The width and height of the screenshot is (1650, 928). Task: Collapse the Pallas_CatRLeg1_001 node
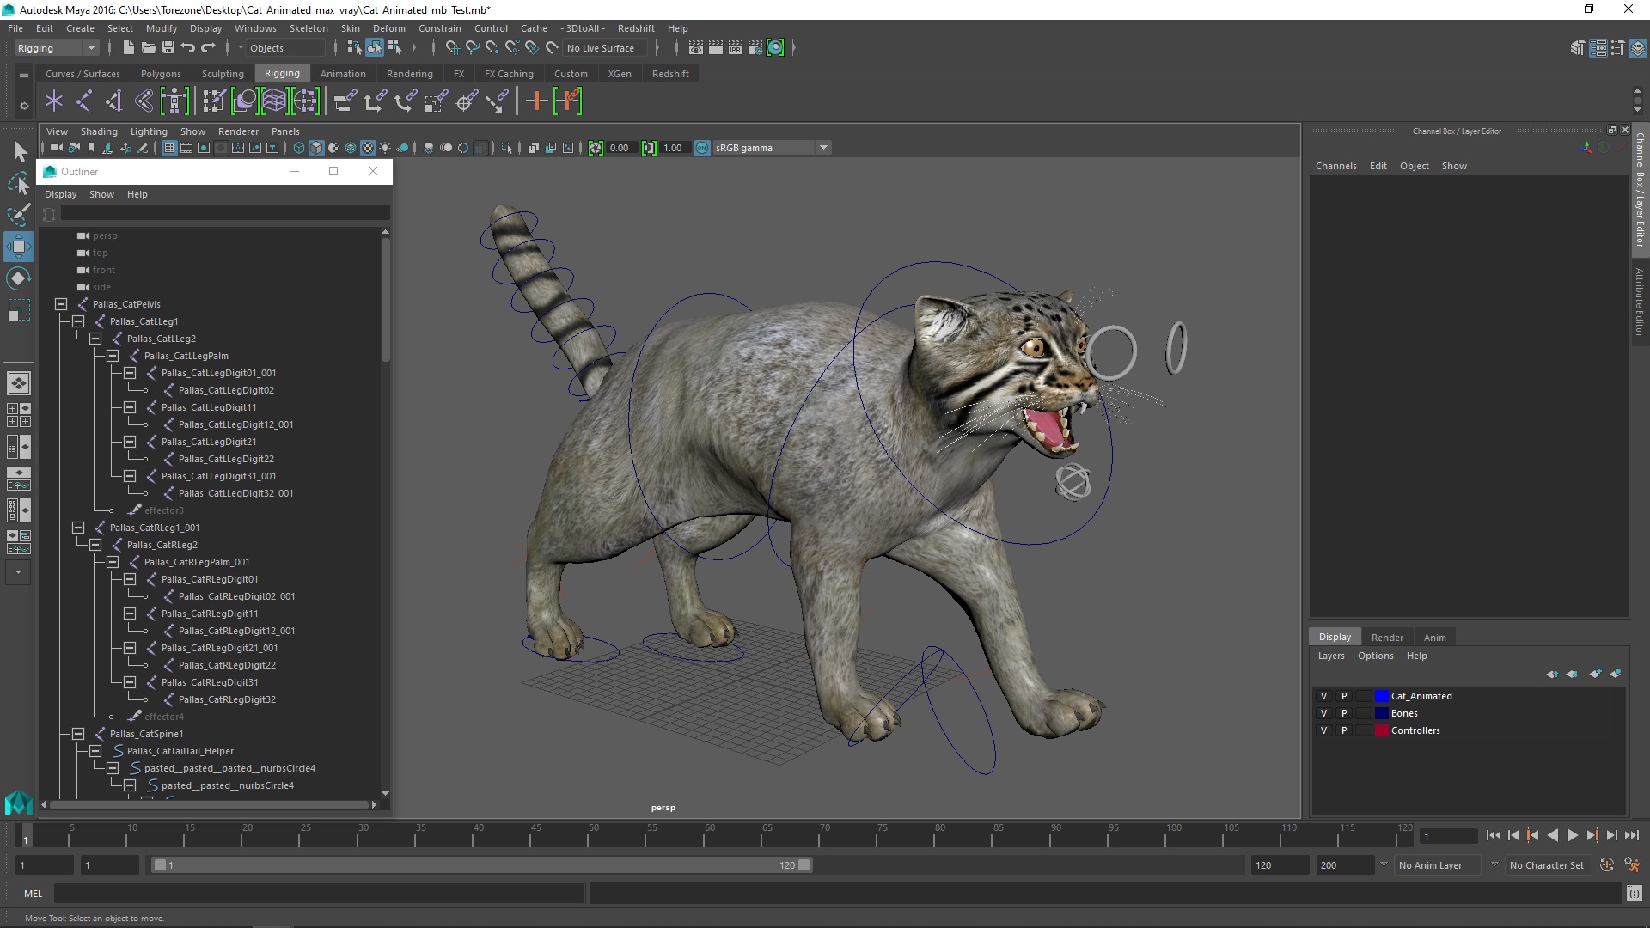tap(78, 528)
